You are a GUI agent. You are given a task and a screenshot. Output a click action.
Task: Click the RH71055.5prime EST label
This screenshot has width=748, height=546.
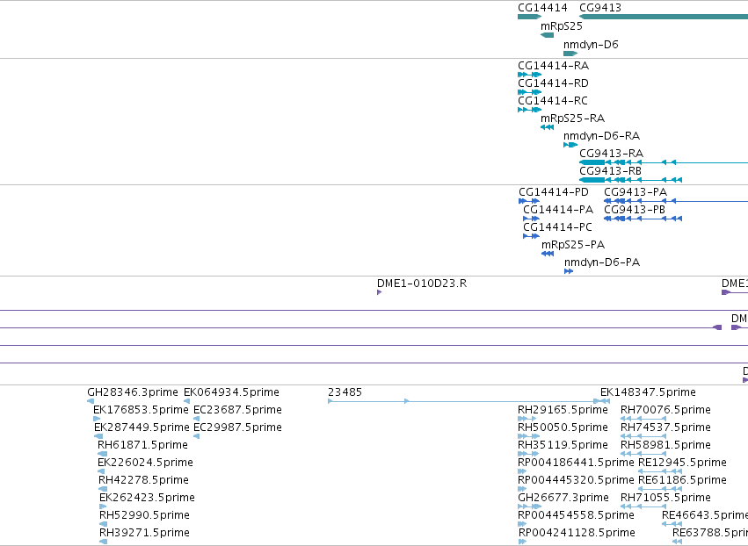point(665,498)
